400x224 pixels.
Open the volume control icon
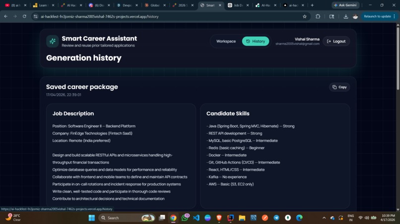pyautogui.click(x=367, y=218)
